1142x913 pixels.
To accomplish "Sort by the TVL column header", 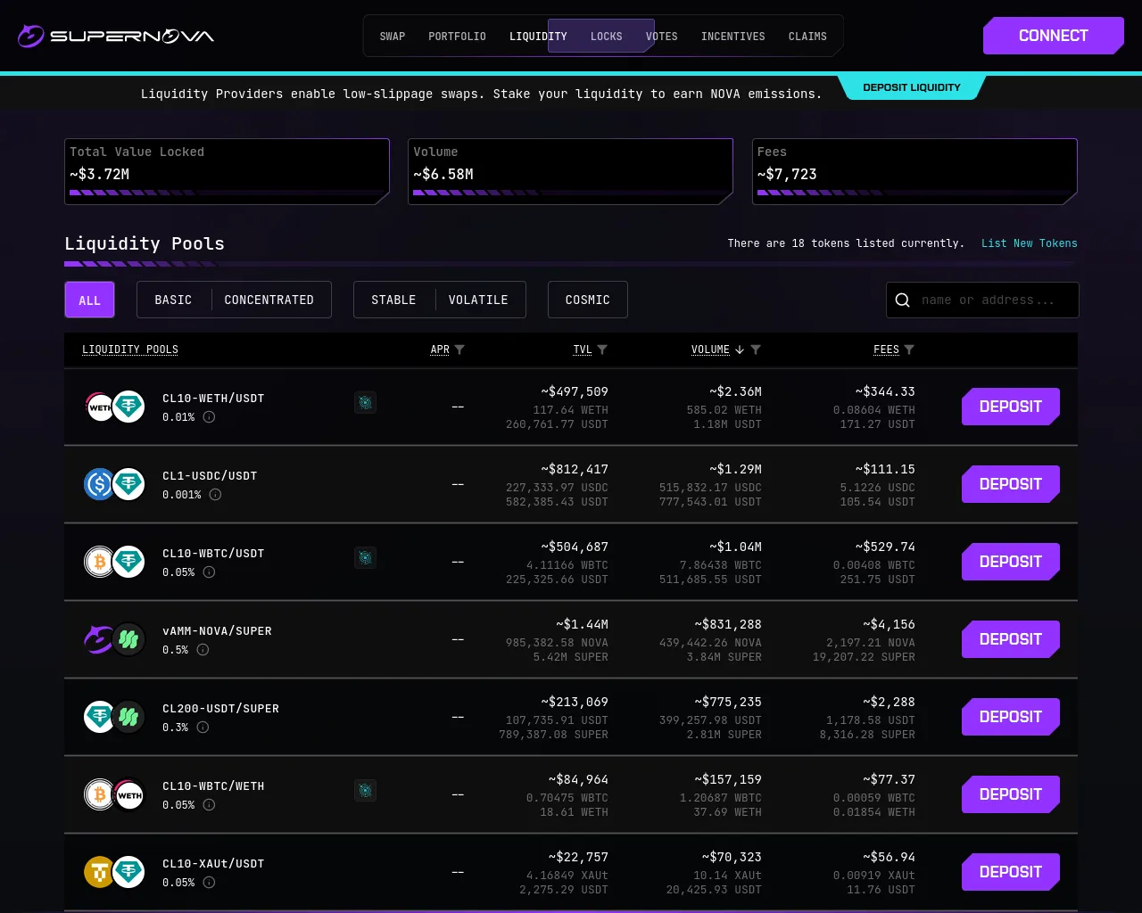I will click(x=583, y=350).
